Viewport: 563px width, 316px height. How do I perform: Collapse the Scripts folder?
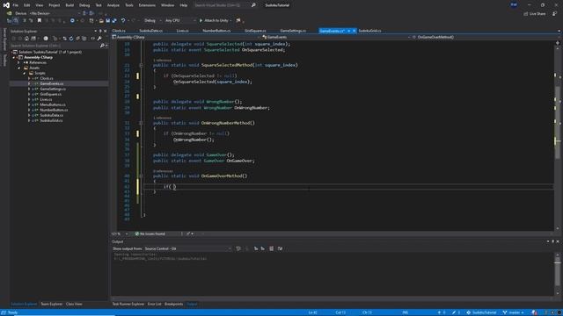click(24, 73)
